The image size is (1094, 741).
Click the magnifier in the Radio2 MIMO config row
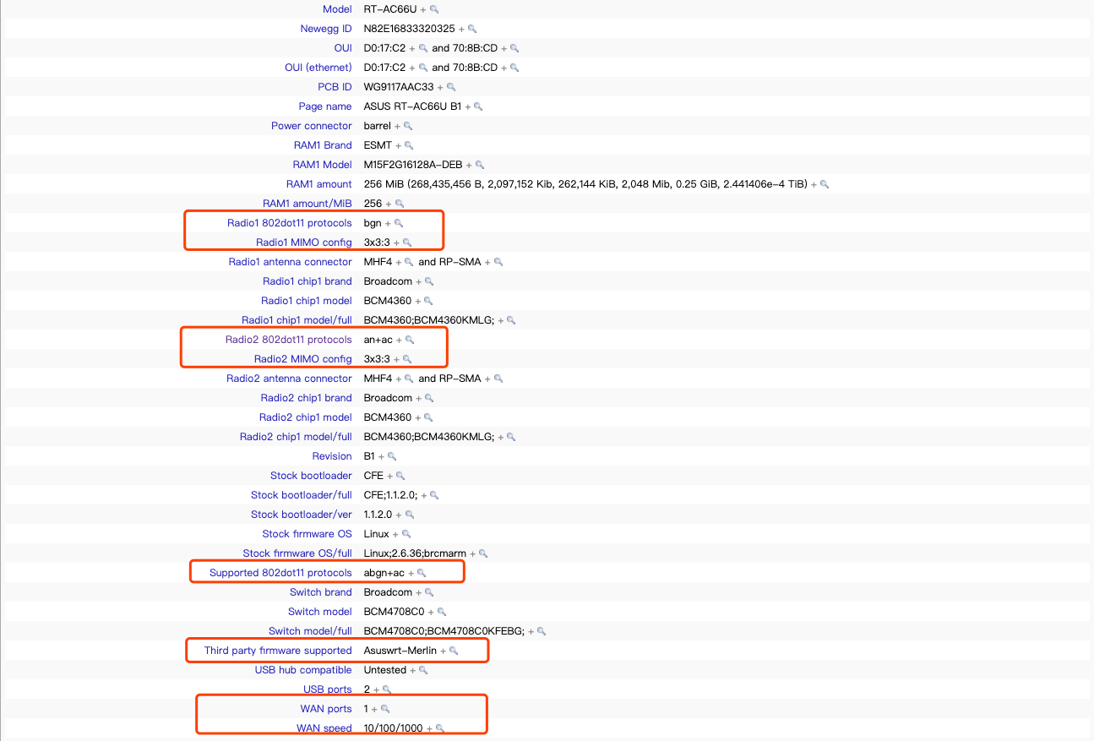(407, 359)
